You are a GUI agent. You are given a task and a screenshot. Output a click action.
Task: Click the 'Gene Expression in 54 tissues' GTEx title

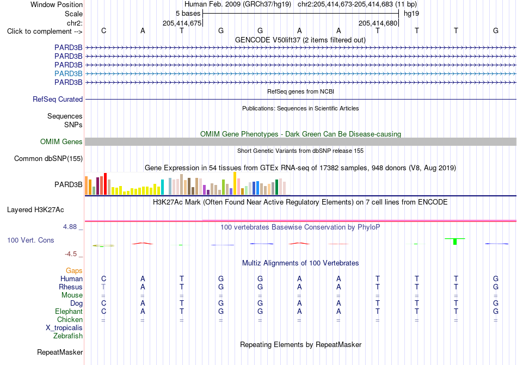point(300,168)
